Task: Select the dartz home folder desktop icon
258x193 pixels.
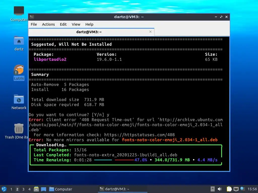Action: click(x=19, y=43)
